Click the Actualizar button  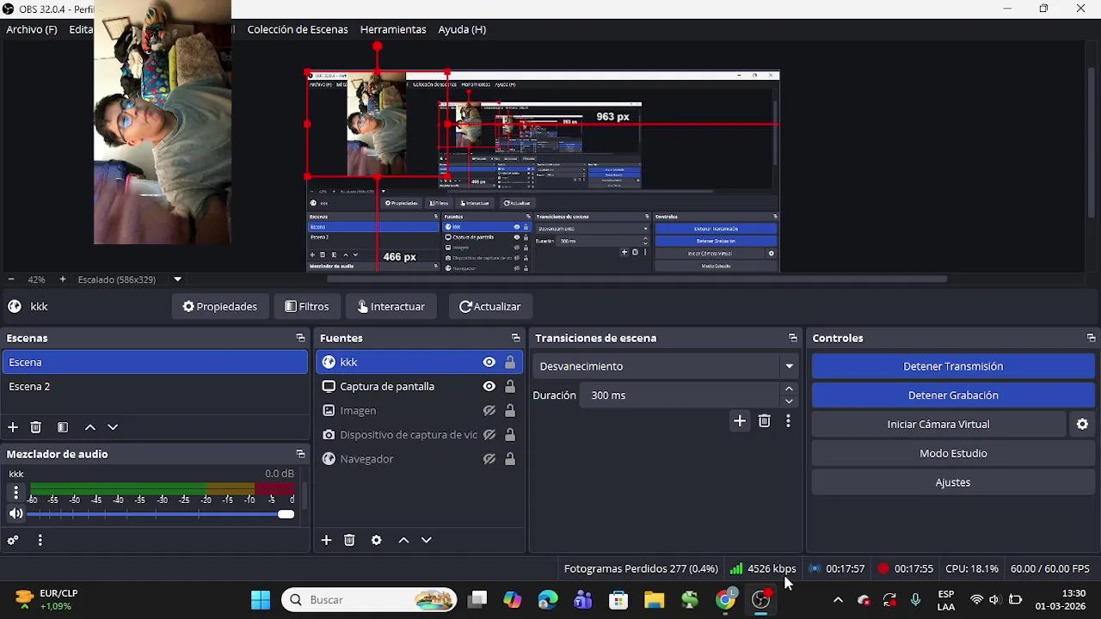coord(490,306)
